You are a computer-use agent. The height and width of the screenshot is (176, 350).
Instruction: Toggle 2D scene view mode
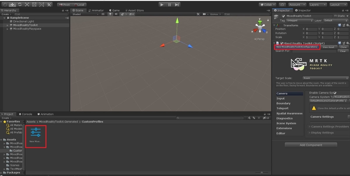103,14
